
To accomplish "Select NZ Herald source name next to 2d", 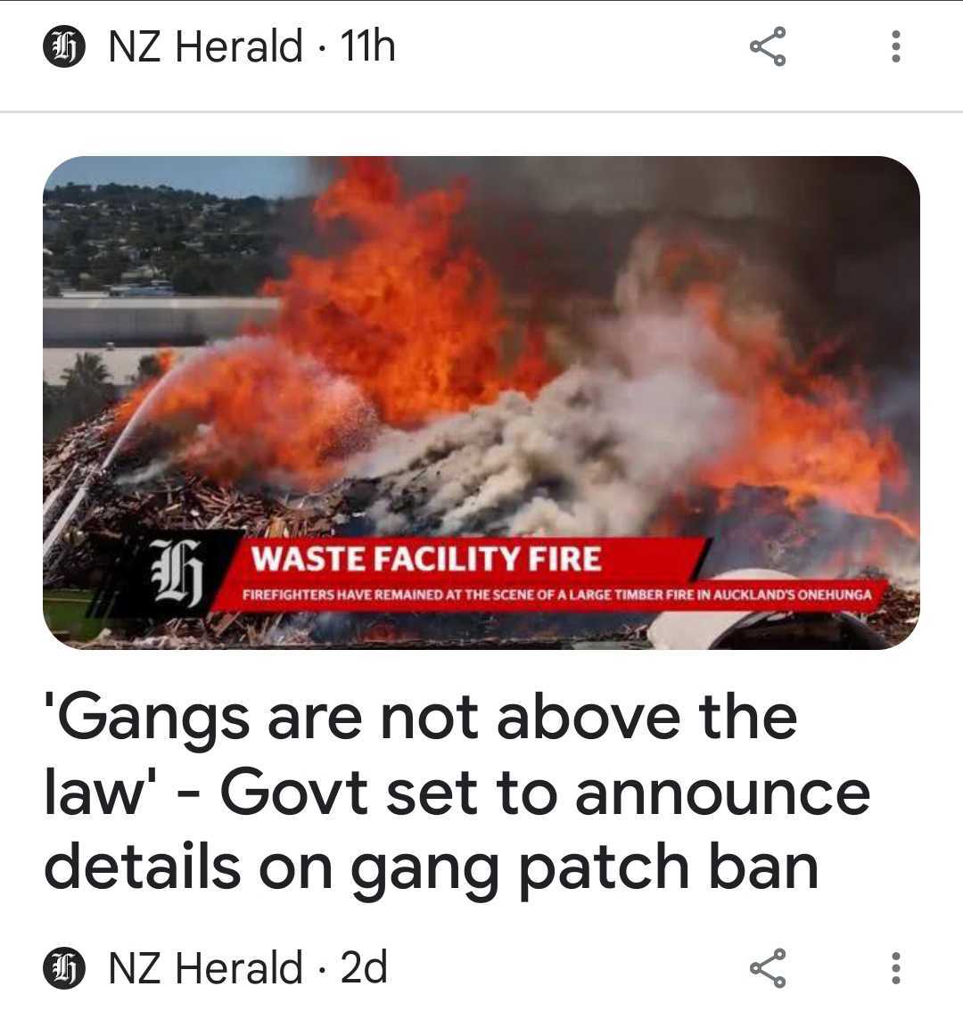I will (205, 968).
